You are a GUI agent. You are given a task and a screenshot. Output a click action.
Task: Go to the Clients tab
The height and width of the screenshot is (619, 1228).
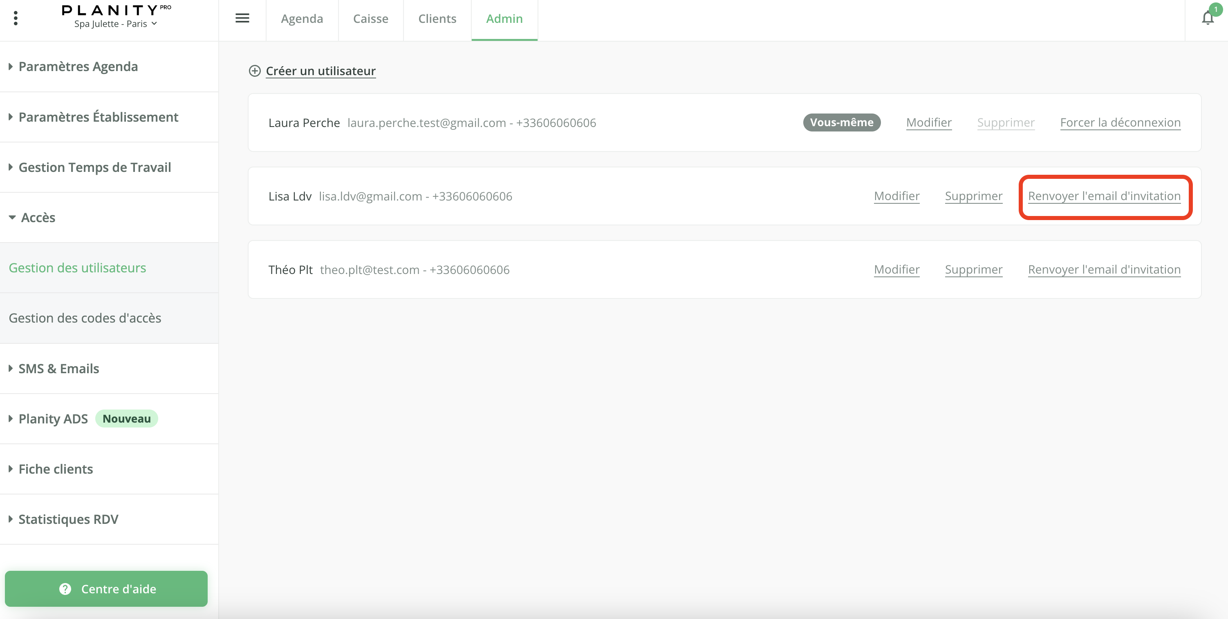[437, 18]
